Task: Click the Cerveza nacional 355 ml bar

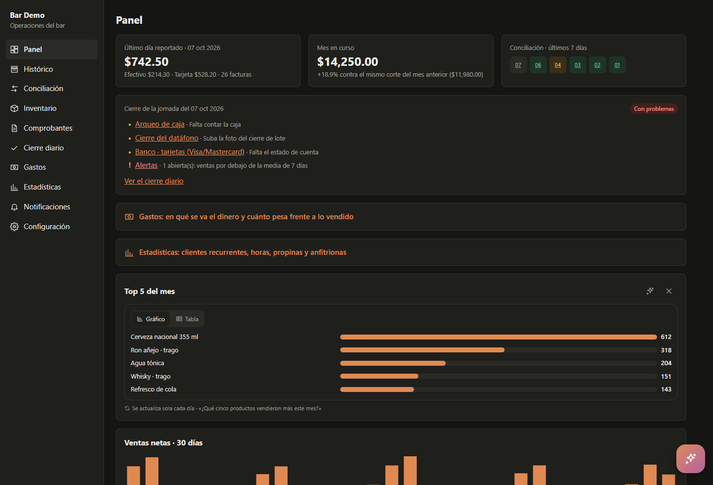Action: point(498,337)
